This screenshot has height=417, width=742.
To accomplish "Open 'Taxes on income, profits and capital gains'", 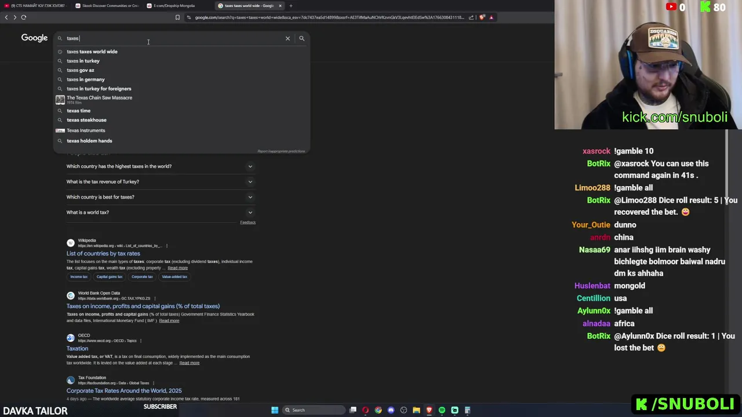I will pos(143,306).
